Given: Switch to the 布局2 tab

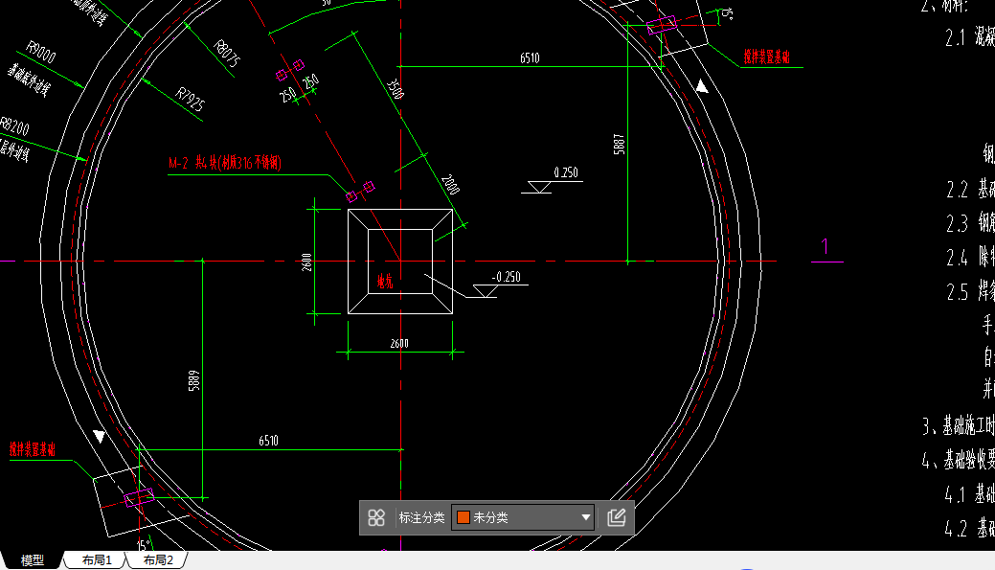Looking at the screenshot, I should [157, 560].
